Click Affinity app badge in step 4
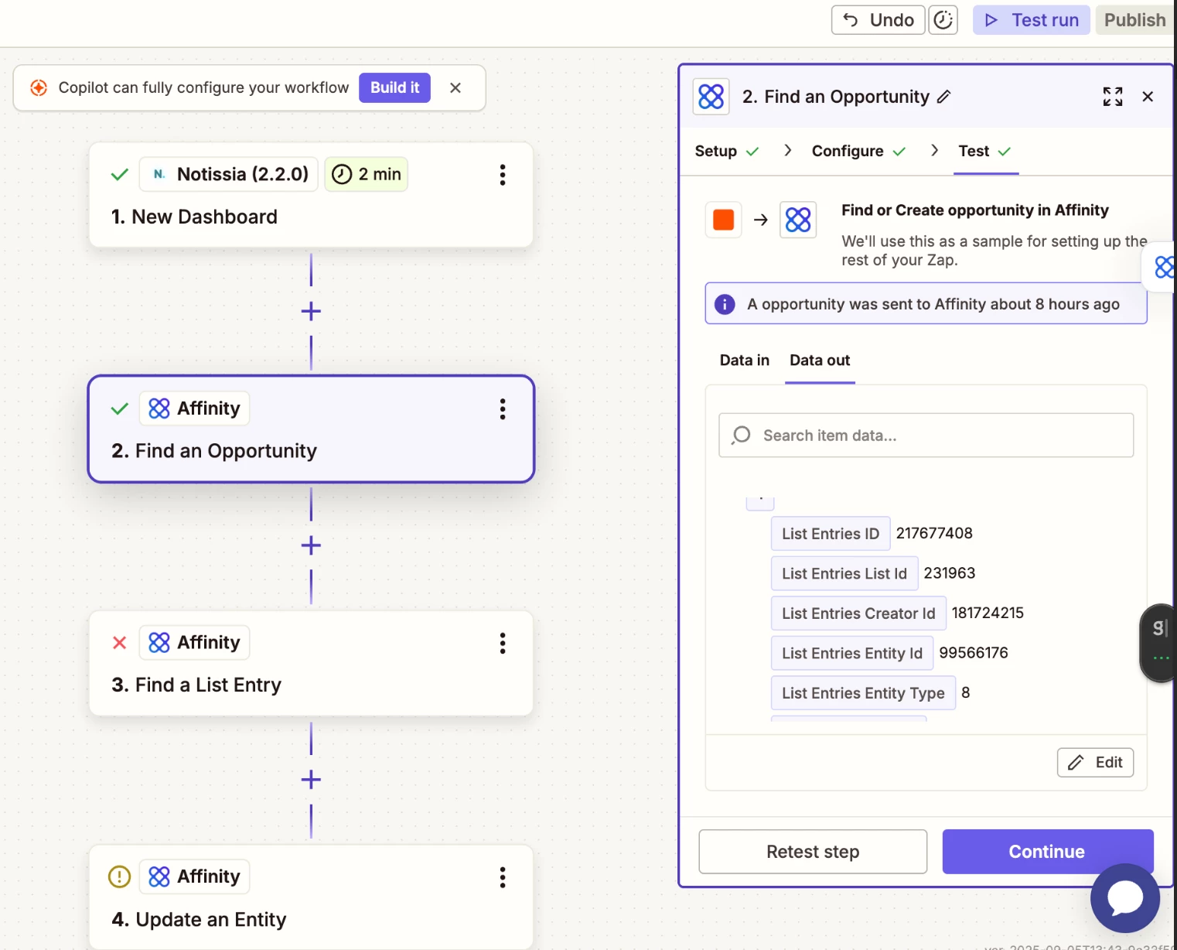 pyautogui.click(x=195, y=877)
